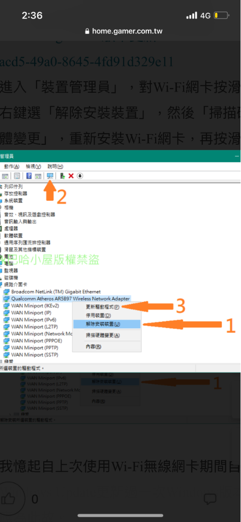
Task: Click the green update driver toolbar icon
Action: tap(62, 176)
